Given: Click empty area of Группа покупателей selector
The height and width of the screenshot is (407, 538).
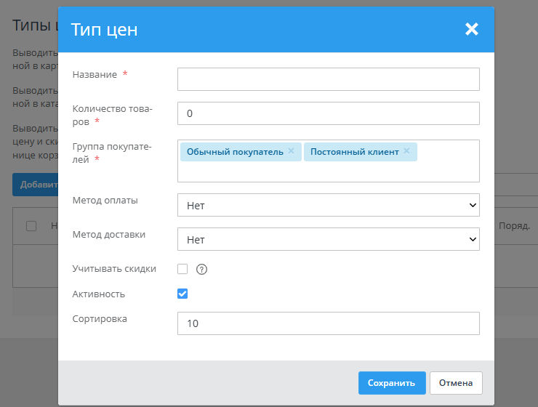Looking at the screenshot, I should point(327,172).
